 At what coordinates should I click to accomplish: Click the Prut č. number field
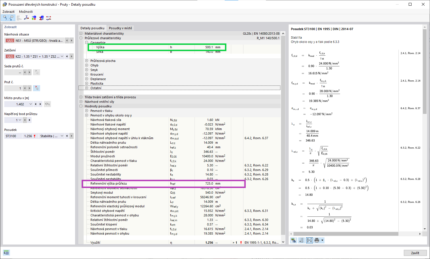(x=13, y=88)
